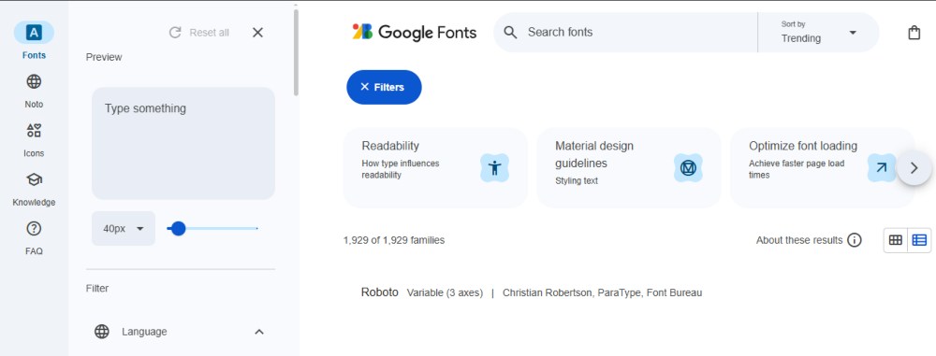Open the shopping bag selection icon
This screenshot has height=356, width=936.
click(x=914, y=32)
